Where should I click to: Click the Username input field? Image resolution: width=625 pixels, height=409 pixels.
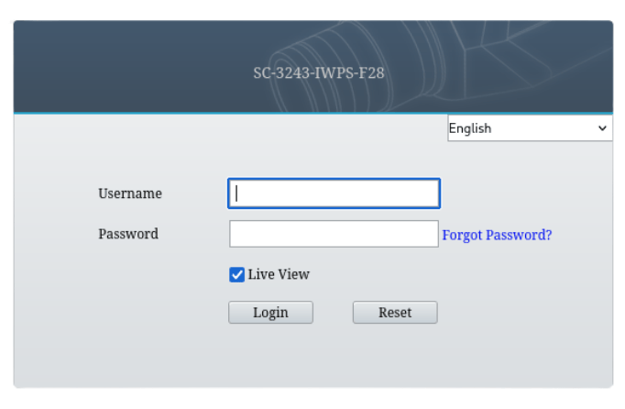[x=334, y=193]
